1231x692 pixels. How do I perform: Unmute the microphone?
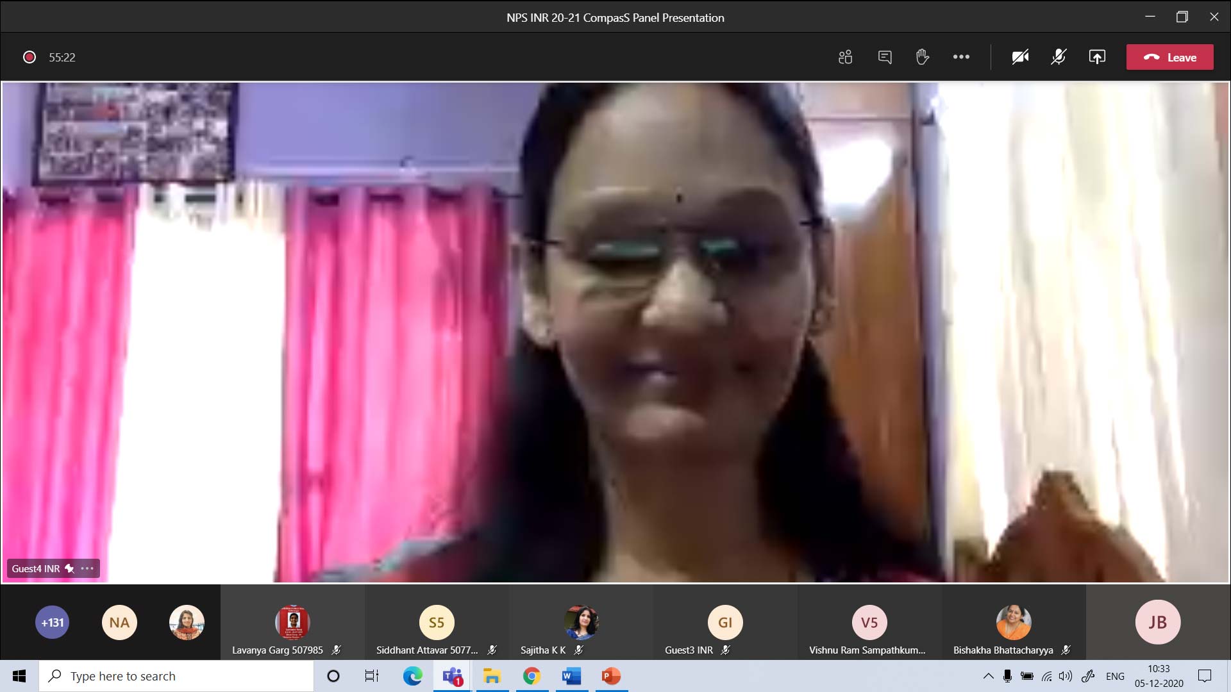pos(1059,57)
